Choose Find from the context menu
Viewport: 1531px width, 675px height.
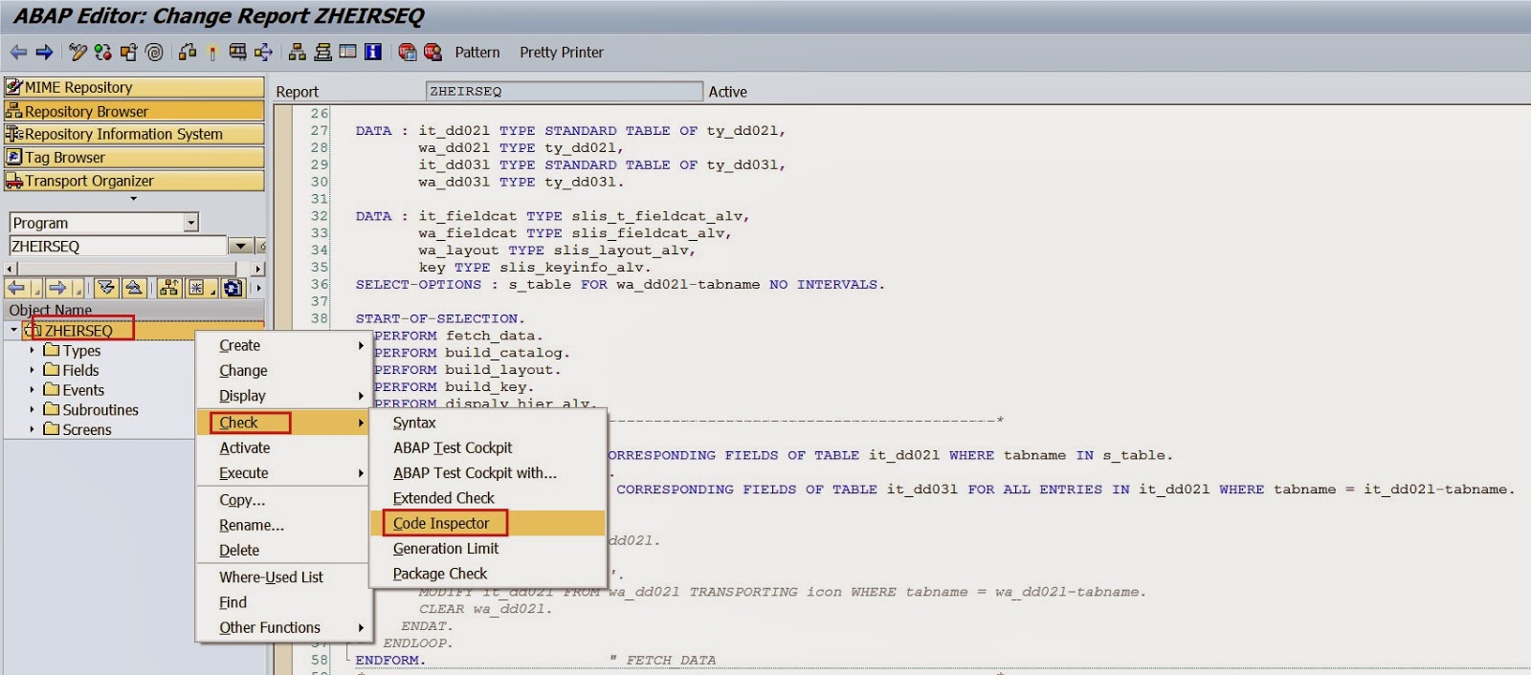283,602
